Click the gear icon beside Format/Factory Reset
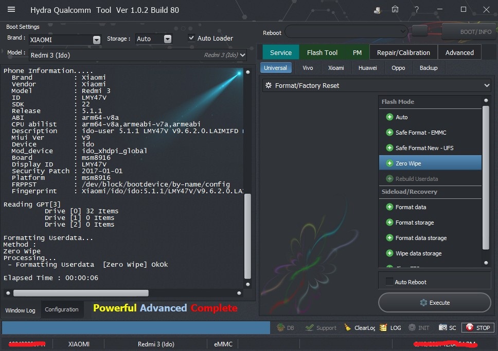The image size is (498, 351). click(x=269, y=85)
